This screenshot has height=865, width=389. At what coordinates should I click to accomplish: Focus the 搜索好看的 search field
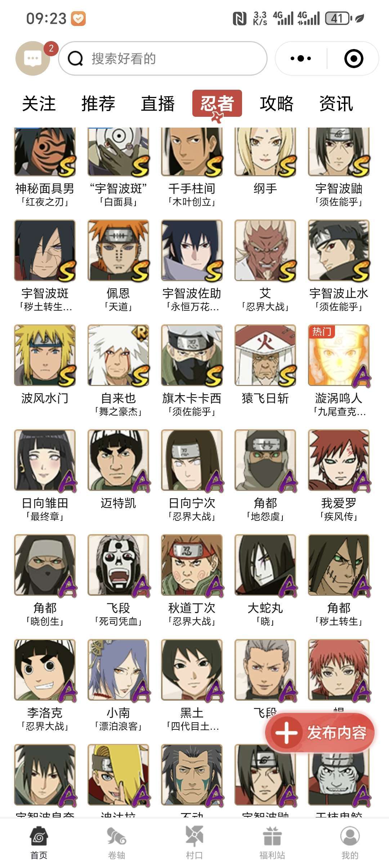click(163, 58)
